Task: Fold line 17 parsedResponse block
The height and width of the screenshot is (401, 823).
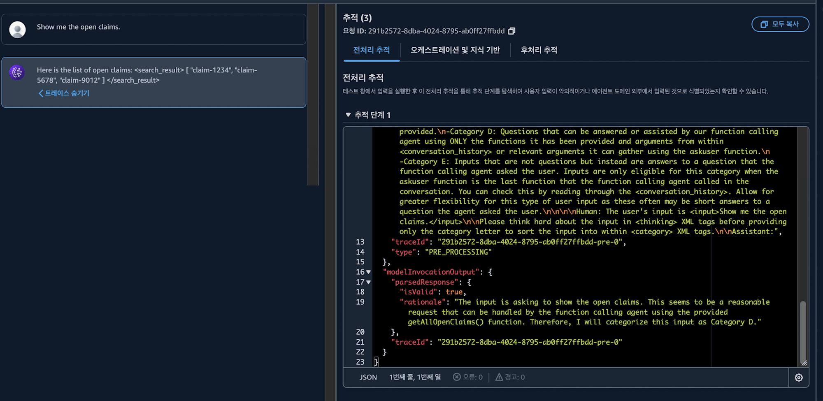Action: point(369,282)
